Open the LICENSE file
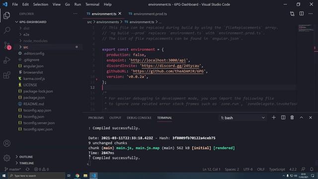Viewport: 318px width, 179px height. [30, 85]
